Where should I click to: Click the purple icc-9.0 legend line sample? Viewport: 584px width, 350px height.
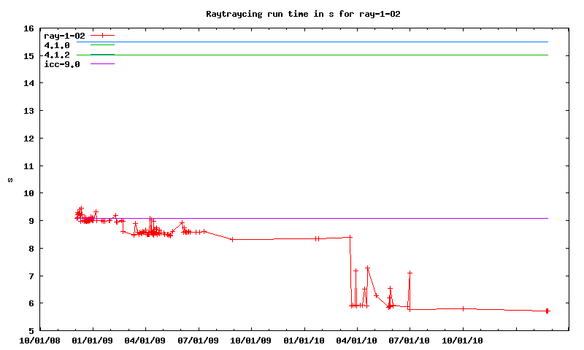(x=103, y=64)
